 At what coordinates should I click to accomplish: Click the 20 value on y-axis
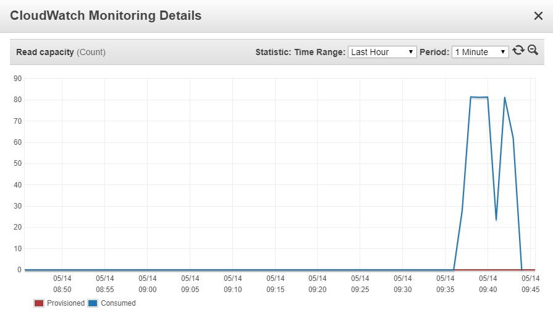click(18, 227)
